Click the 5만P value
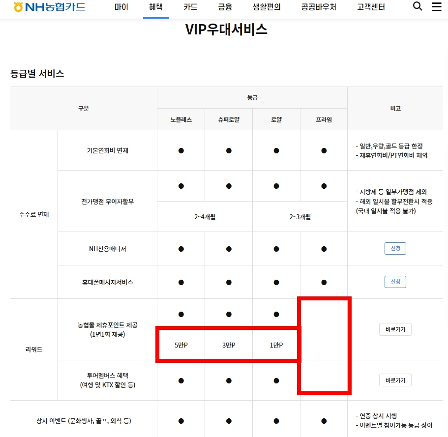The height and width of the screenshot is (437, 448). tap(181, 345)
